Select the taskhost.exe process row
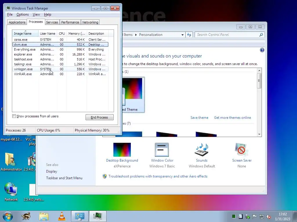This screenshot has width=297, height=222. [x=60, y=59]
